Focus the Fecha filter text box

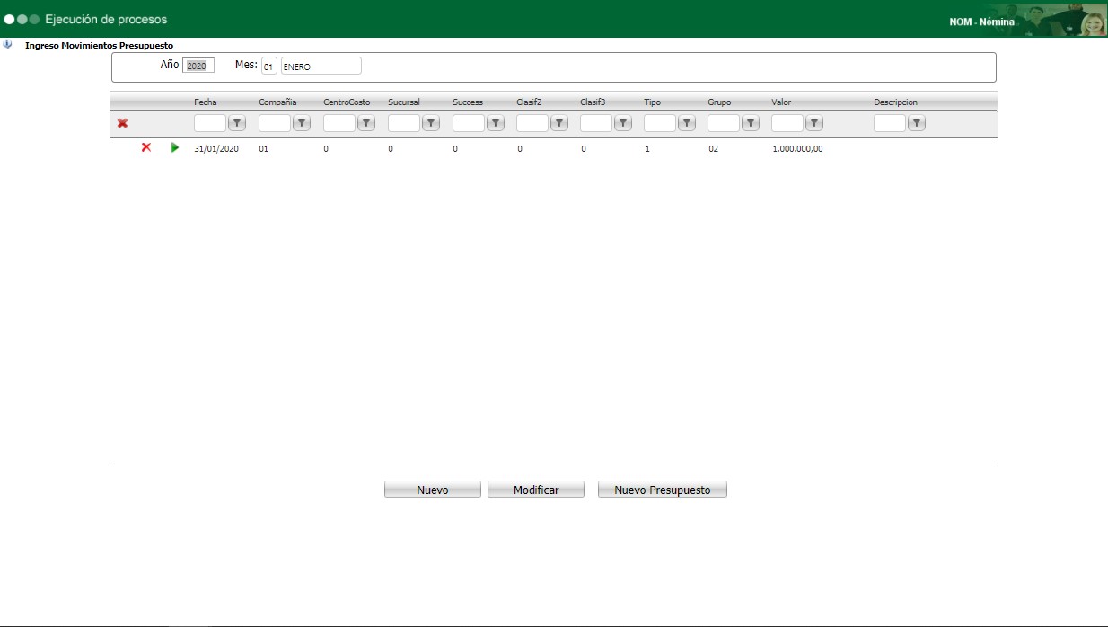tap(210, 123)
